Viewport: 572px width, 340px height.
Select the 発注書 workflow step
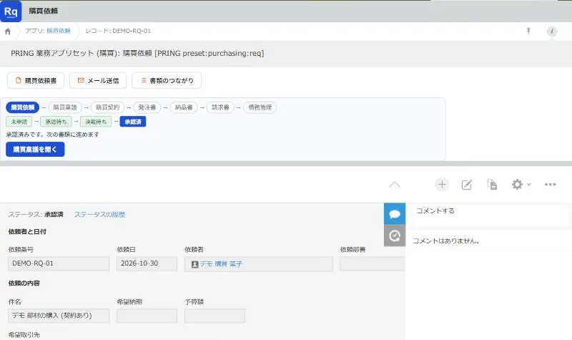(x=147, y=107)
